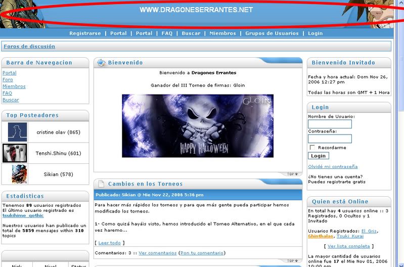Screen dimensions: 404x267
Task: Click the TOP arrow under the Cambios en los Torneos panel
Action: coord(292,261)
